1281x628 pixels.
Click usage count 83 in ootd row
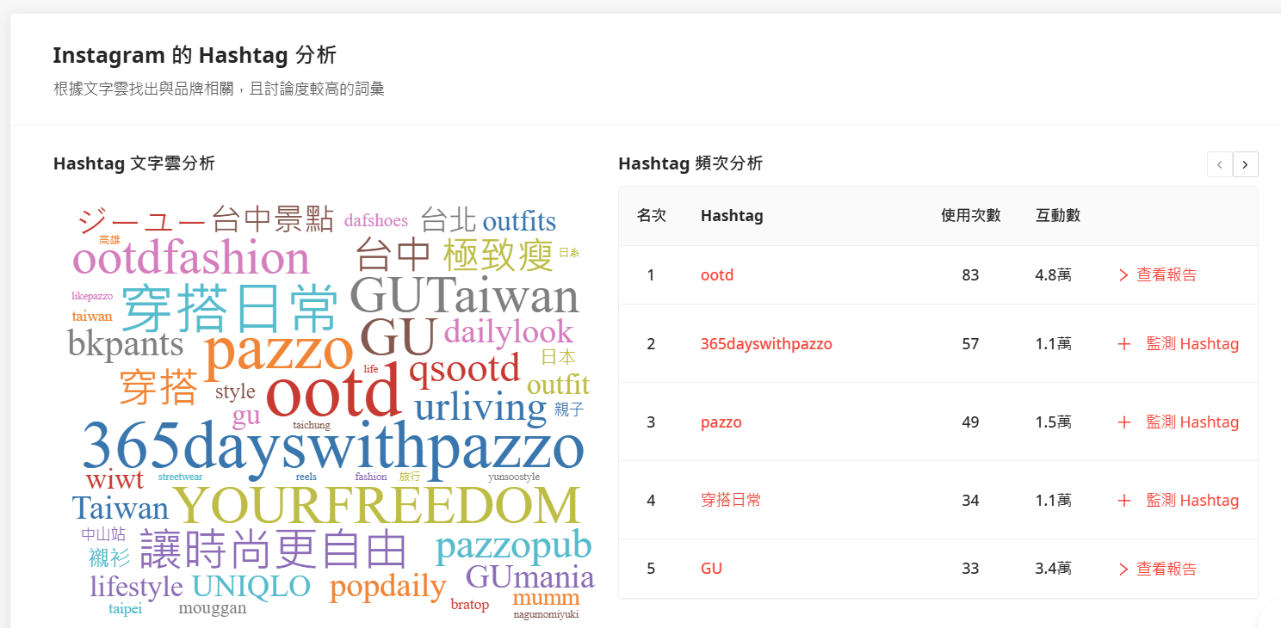pos(970,275)
